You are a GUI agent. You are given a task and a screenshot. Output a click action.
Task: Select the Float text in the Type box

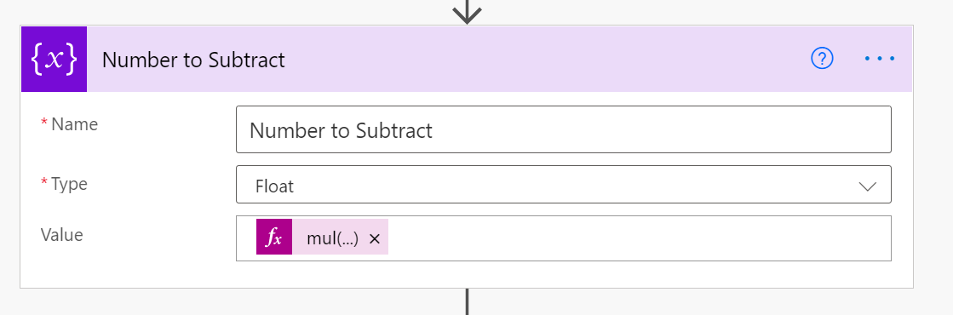(275, 186)
